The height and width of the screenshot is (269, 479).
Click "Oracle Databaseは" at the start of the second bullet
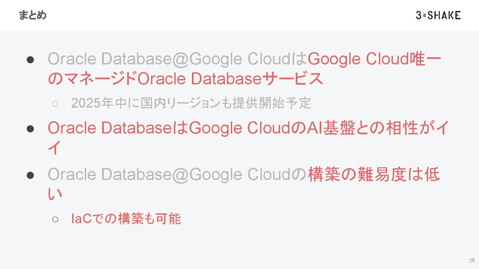pyautogui.click(x=118, y=128)
